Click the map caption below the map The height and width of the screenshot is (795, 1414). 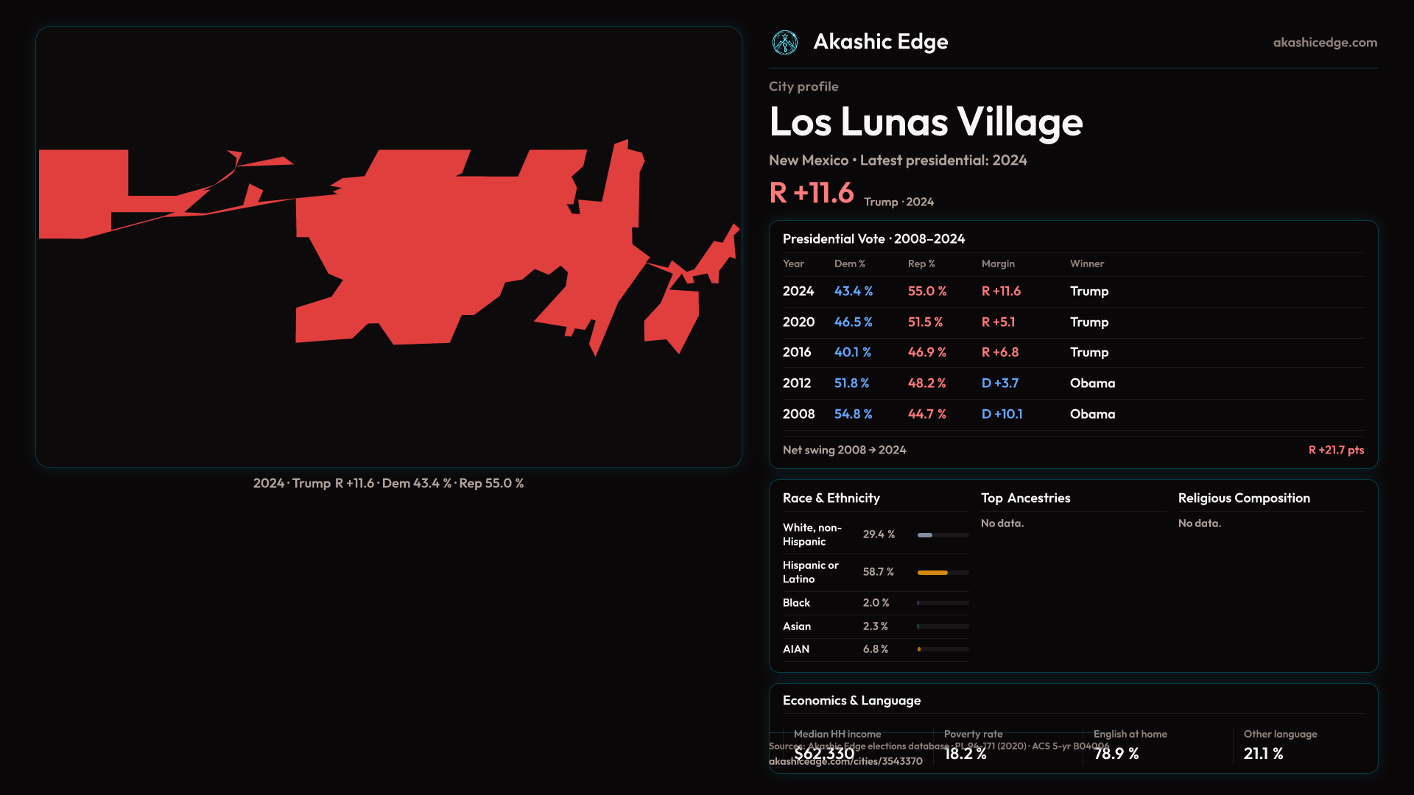coord(388,484)
